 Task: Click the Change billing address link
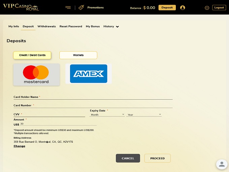coord(20,146)
